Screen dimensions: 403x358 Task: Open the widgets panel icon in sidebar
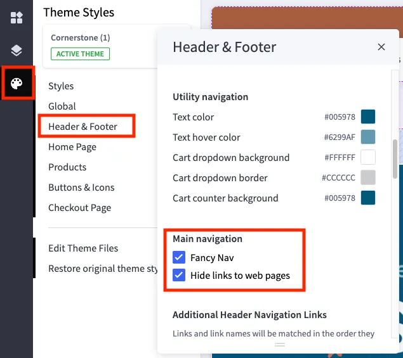17,18
